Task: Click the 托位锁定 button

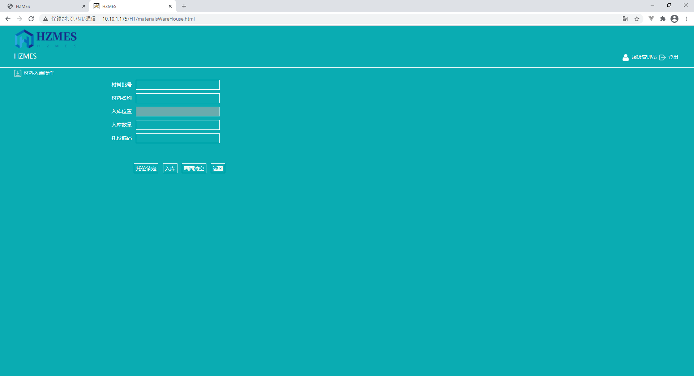Action: [x=146, y=168]
